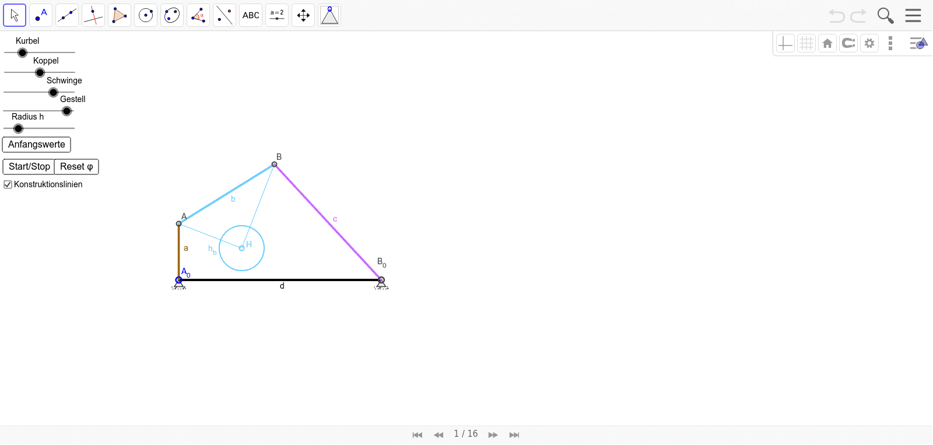This screenshot has height=445, width=933.
Task: Select the Line through two points tool
Action: [x=67, y=15]
